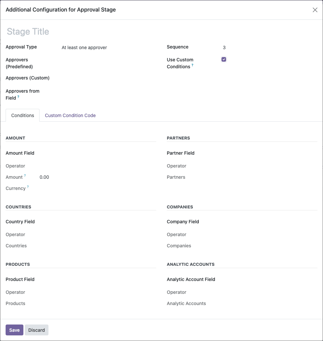Open help tooltip for Use Custom Conditions
The image size is (323, 341).
[x=192, y=65]
